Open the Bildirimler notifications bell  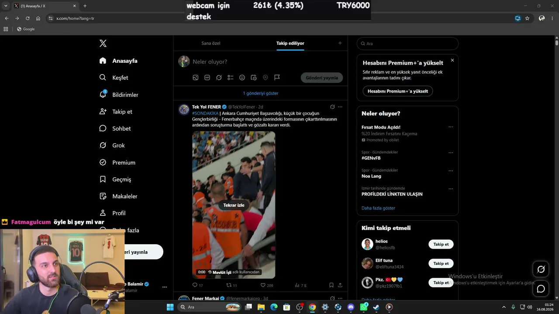103,94
